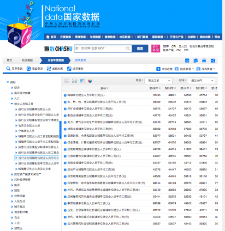The width and height of the screenshot is (225, 231).
Task: Expand the 财政 tree node
Action: [x=12, y=190]
